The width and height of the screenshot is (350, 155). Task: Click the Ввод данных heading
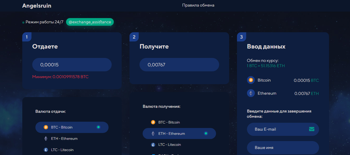pos(266,47)
